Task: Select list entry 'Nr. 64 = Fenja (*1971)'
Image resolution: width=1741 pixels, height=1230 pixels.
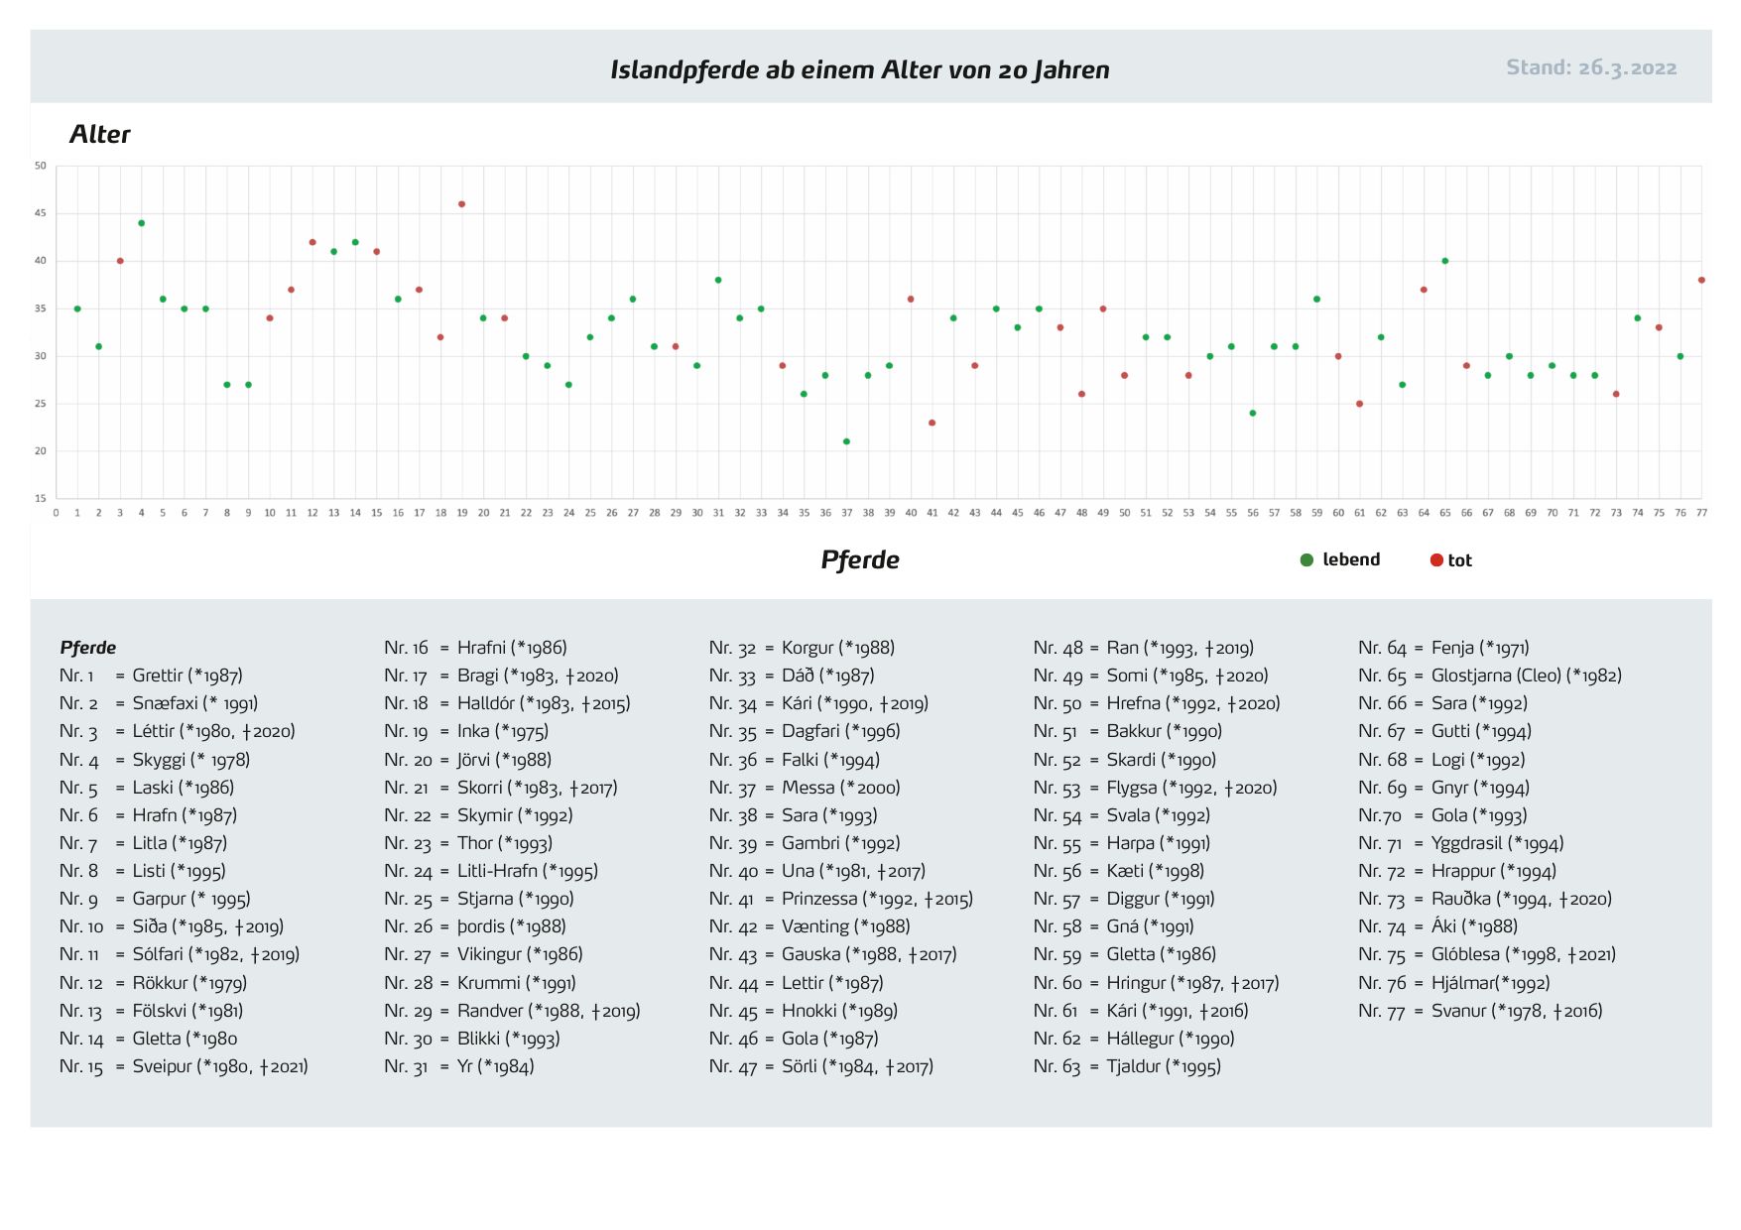Action: [1443, 648]
